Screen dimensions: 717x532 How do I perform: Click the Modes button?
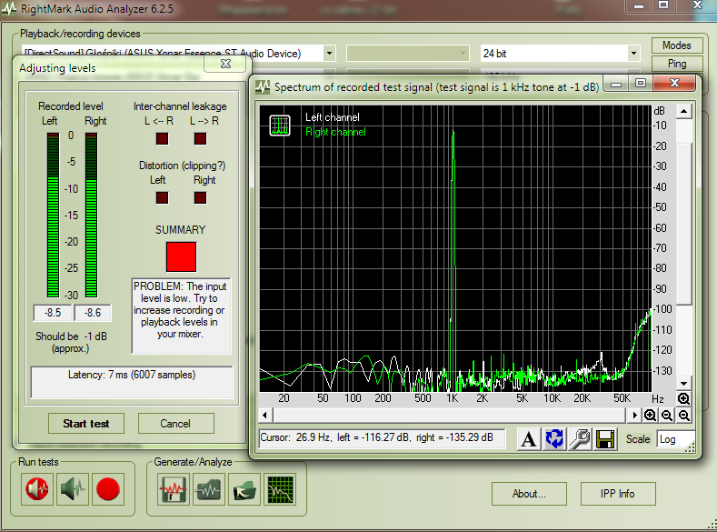point(677,45)
